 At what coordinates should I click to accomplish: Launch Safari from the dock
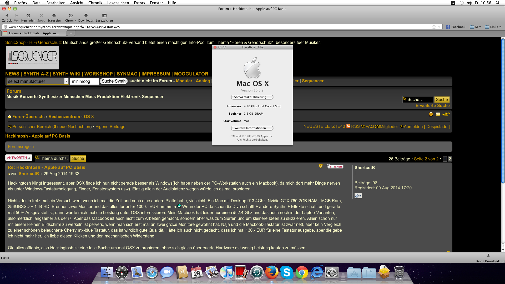[x=152, y=272]
